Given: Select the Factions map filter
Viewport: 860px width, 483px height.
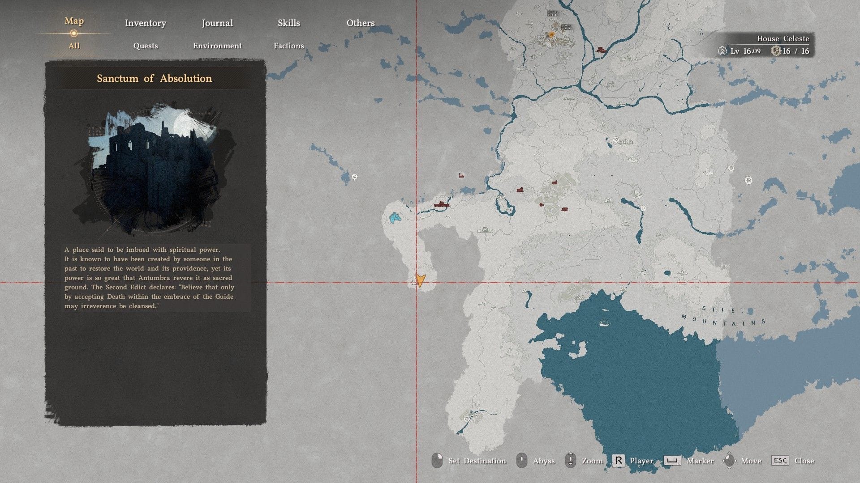Looking at the screenshot, I should tap(288, 46).
